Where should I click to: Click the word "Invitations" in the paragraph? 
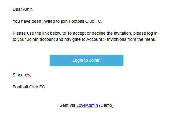click(116, 39)
